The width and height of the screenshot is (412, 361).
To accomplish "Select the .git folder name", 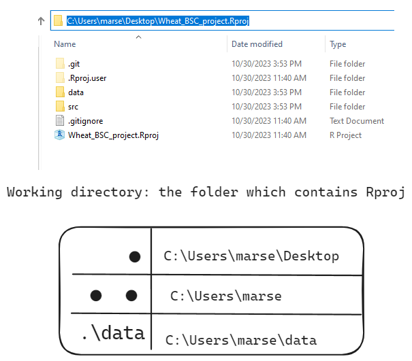I will click(x=74, y=64).
